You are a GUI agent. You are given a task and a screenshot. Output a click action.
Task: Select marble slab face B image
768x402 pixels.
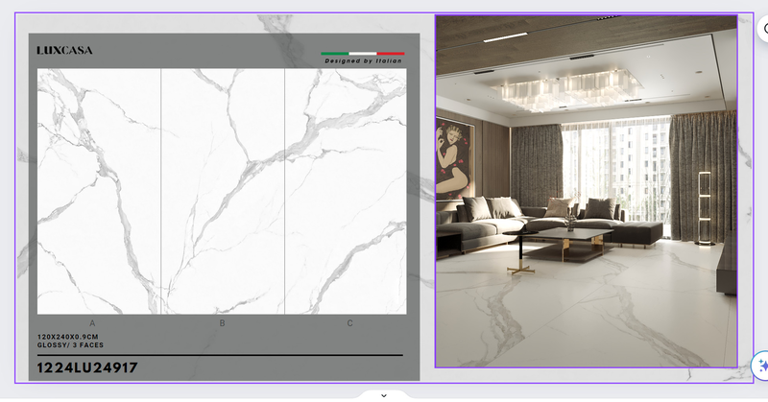[x=223, y=192]
